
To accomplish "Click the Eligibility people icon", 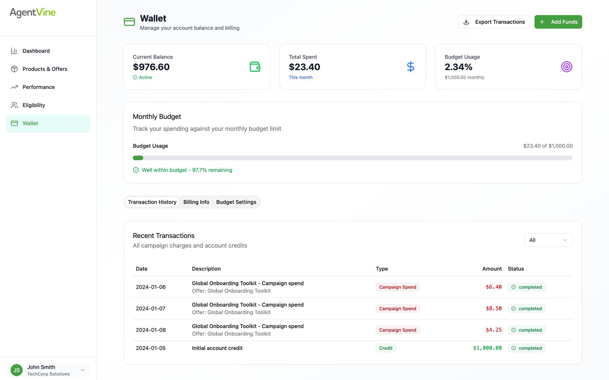I will (14, 105).
